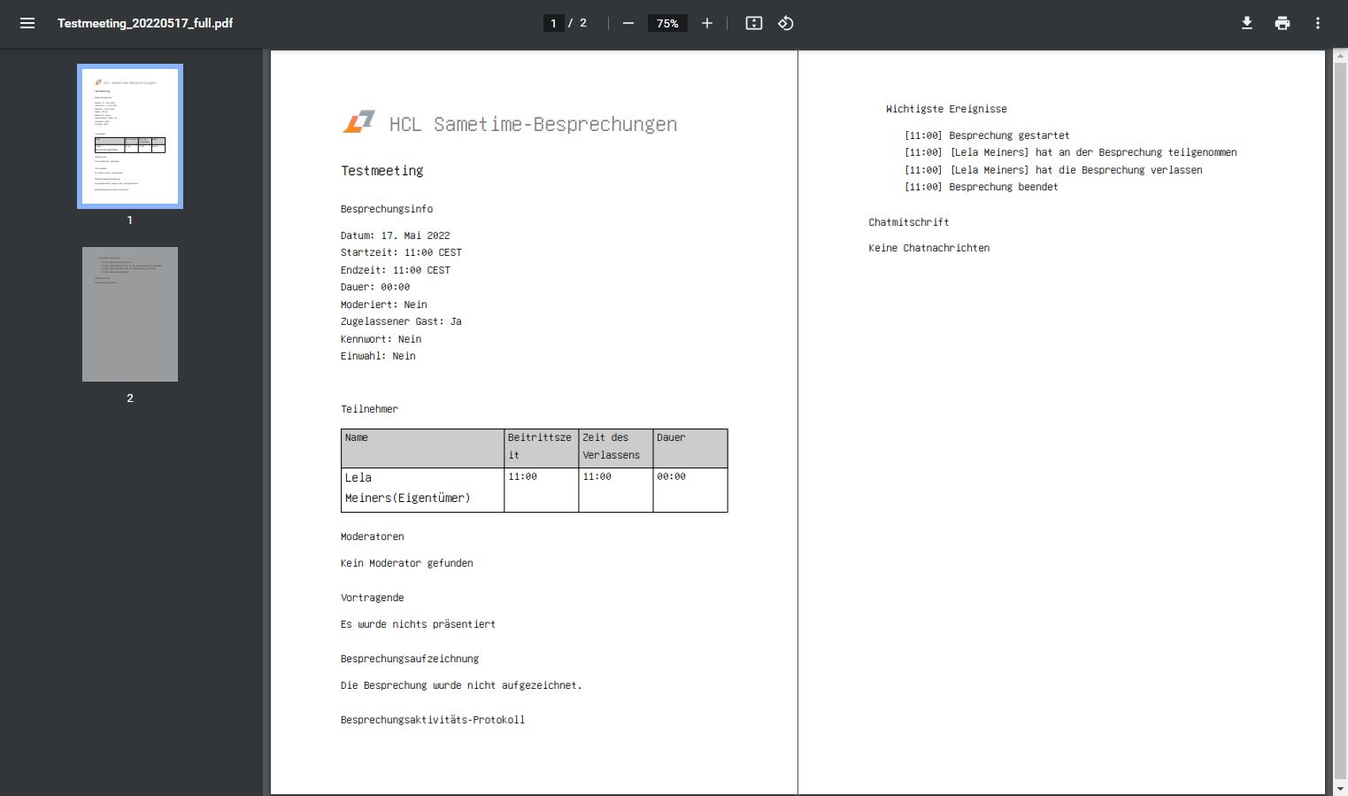1348x796 pixels.
Task: Zoom in with the plus icon
Action: pos(707,23)
